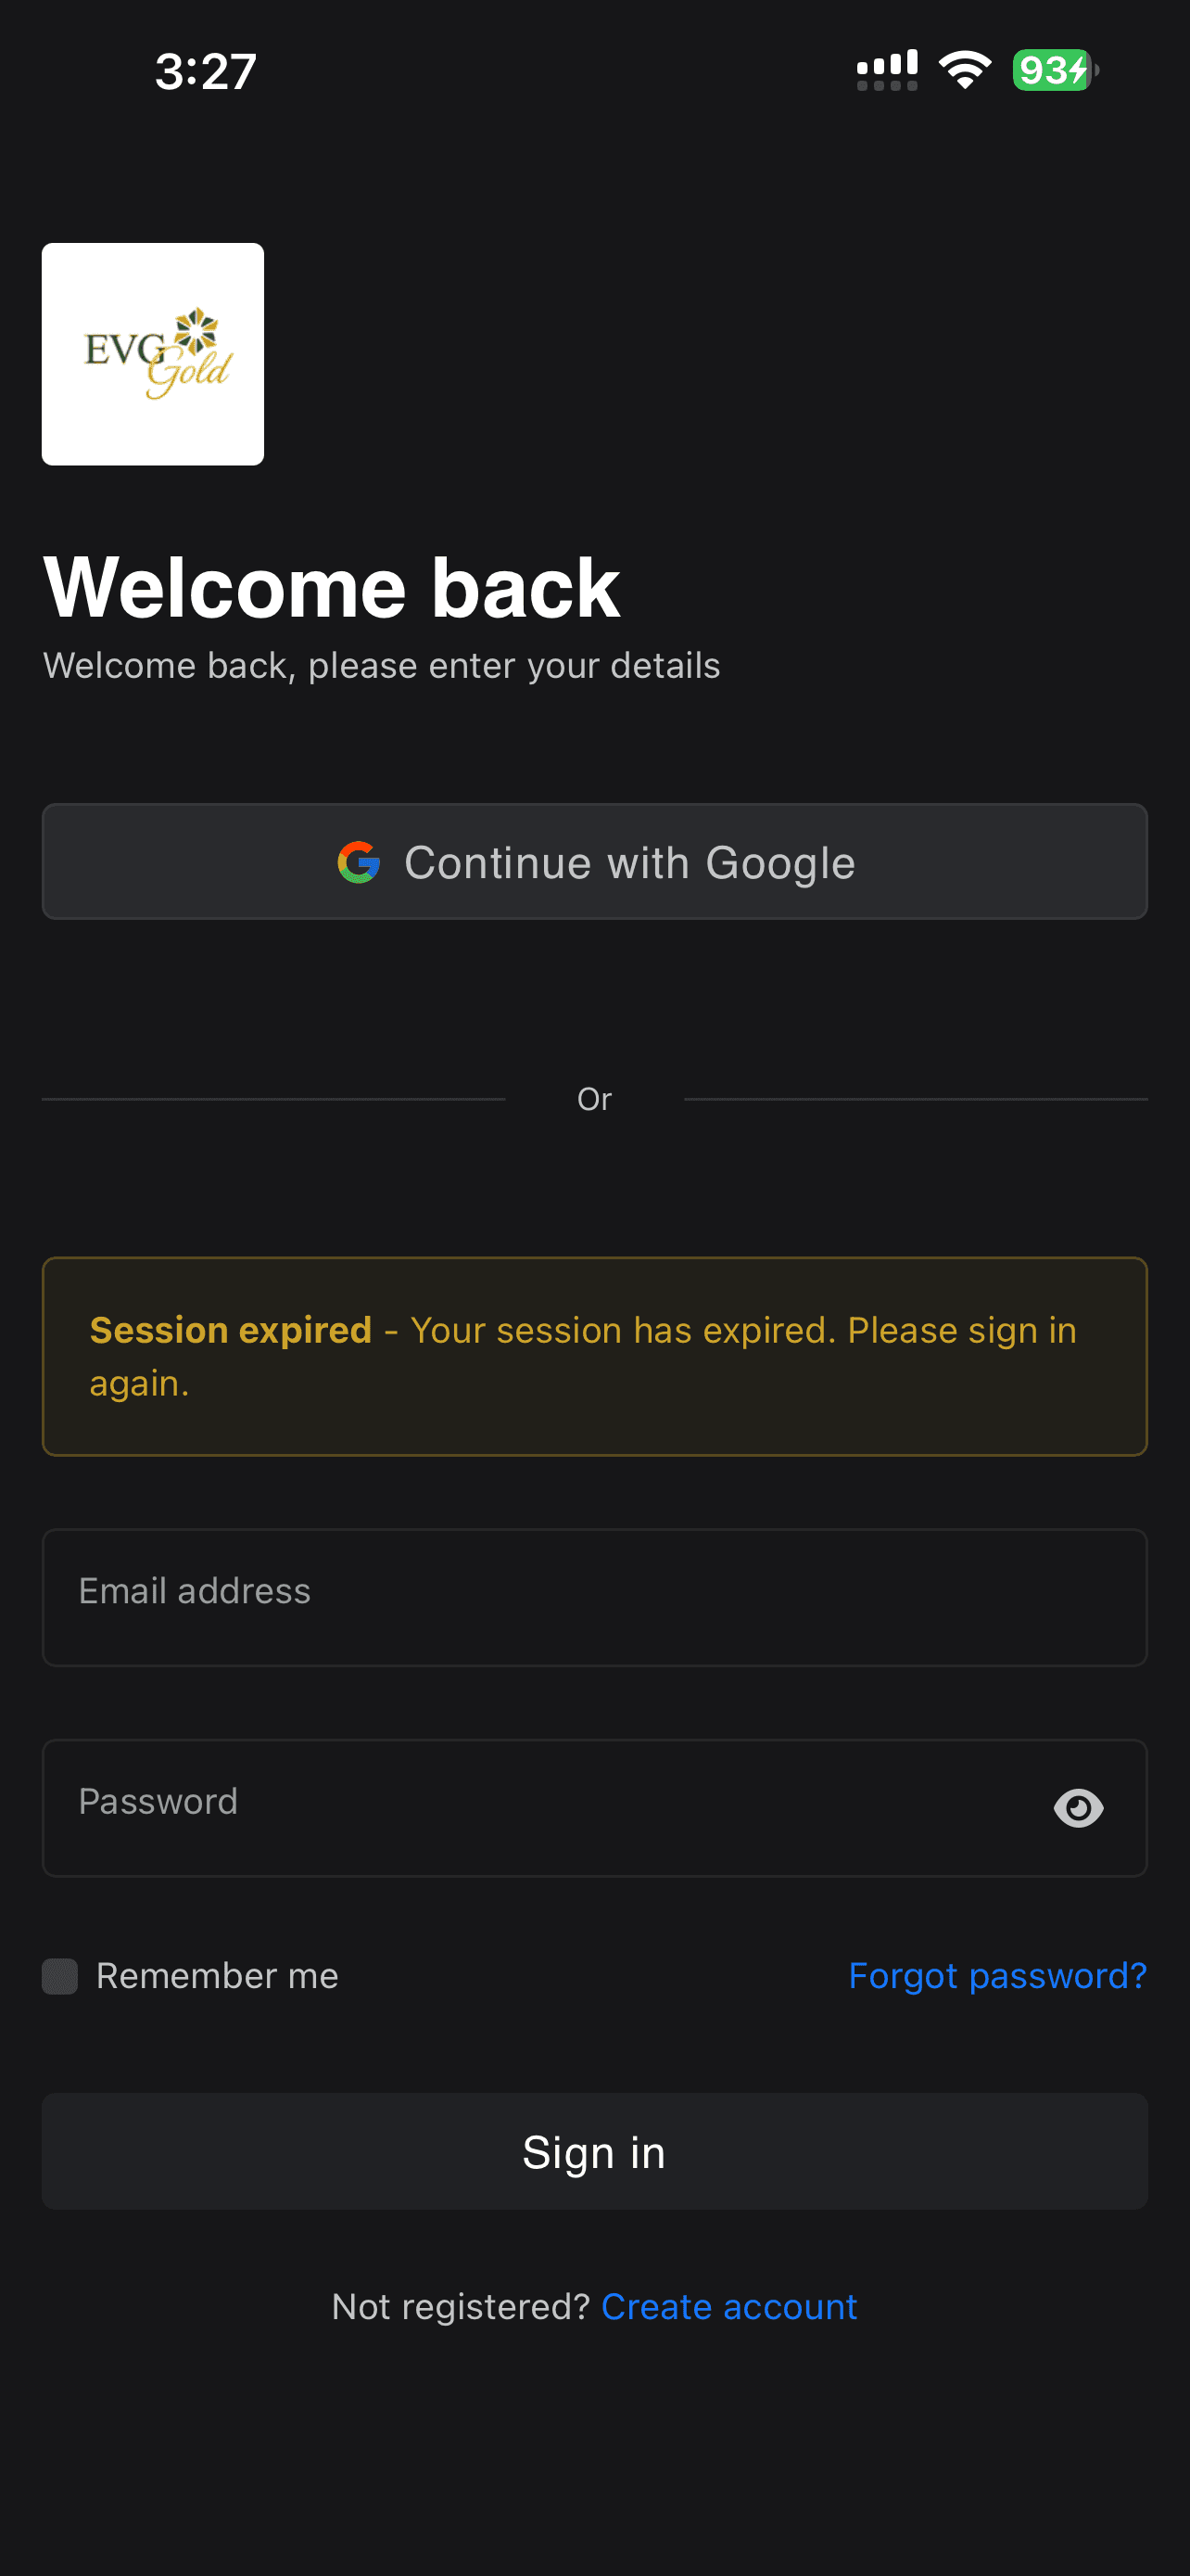The height and width of the screenshot is (2576, 1190).
Task: Click the Wi-Fi icon in status bar
Action: [963, 67]
